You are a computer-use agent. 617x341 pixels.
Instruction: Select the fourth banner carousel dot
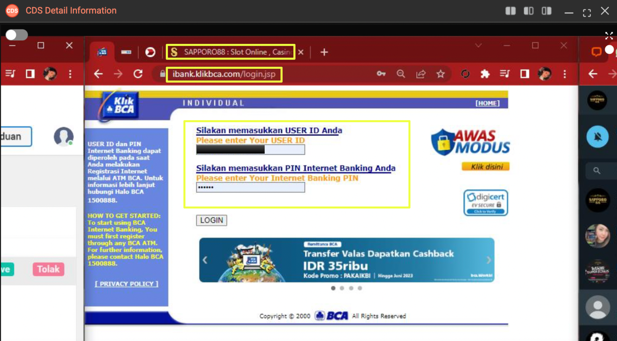(x=360, y=288)
